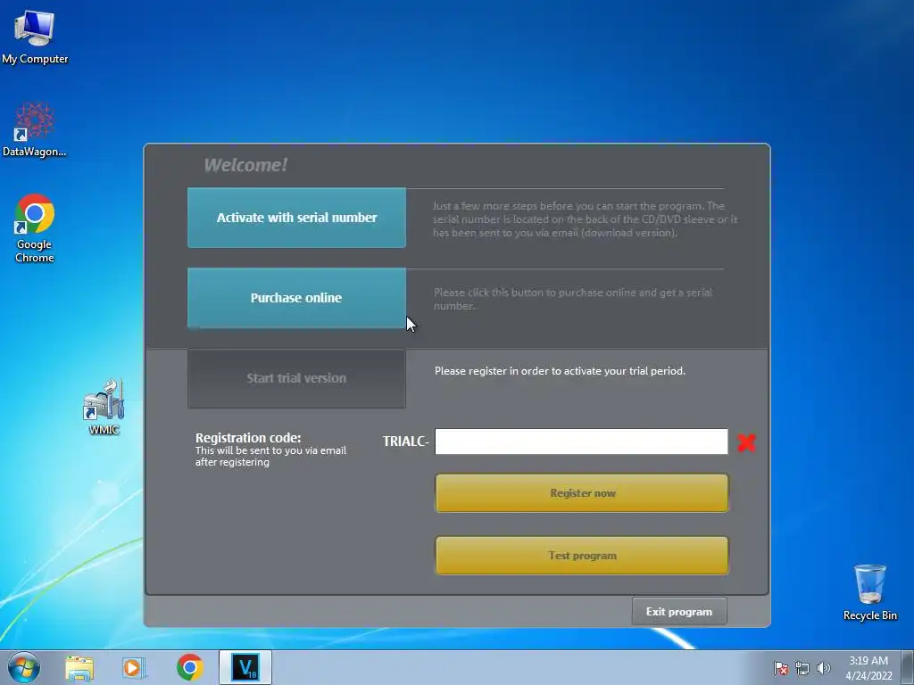Launch Google Chrome from desktop shortcut
This screenshot has height=685, width=914.
(x=35, y=227)
